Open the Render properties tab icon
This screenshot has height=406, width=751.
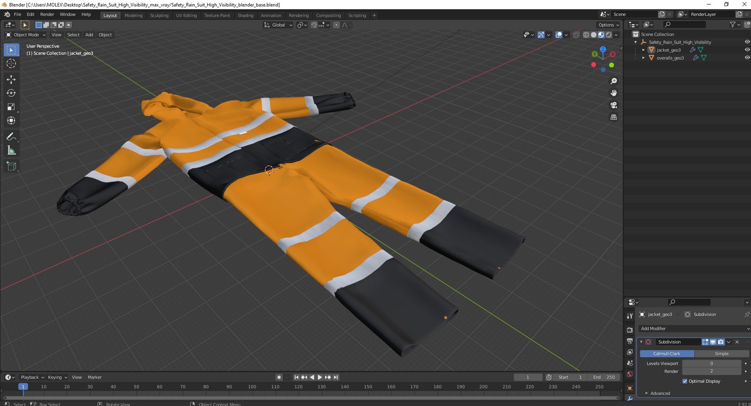(x=630, y=330)
